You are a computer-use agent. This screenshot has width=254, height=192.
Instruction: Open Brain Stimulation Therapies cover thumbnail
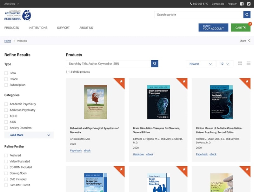pos(158,102)
